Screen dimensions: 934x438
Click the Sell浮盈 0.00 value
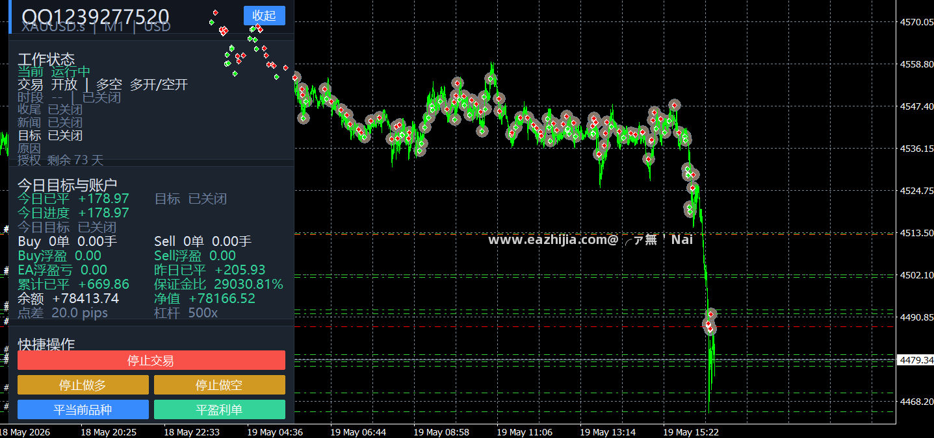pos(195,256)
